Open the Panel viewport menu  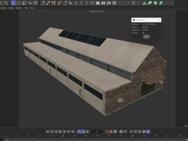coord(32,8)
